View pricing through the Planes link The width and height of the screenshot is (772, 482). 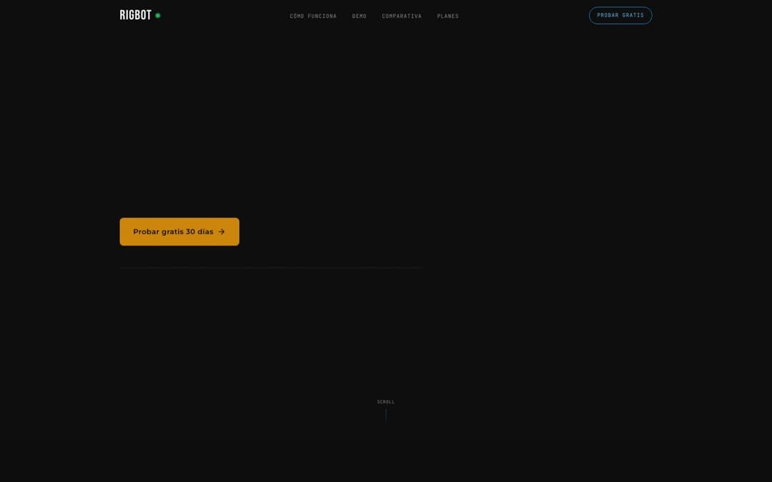(x=448, y=16)
